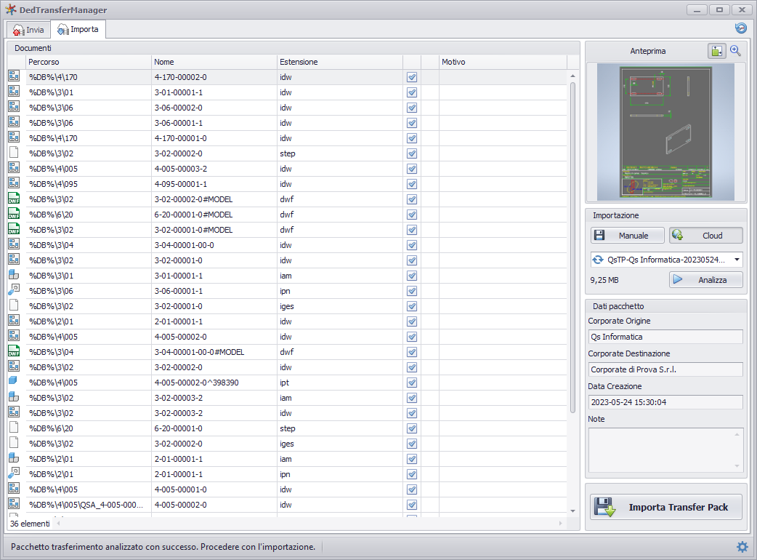Viewport: 757px width, 560px height.
Task: Toggle the preview image mode icon
Action: pos(717,51)
